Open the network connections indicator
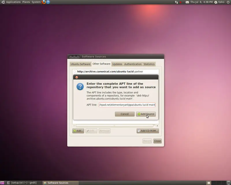The width and height of the screenshot is (231, 185). click(176, 2)
